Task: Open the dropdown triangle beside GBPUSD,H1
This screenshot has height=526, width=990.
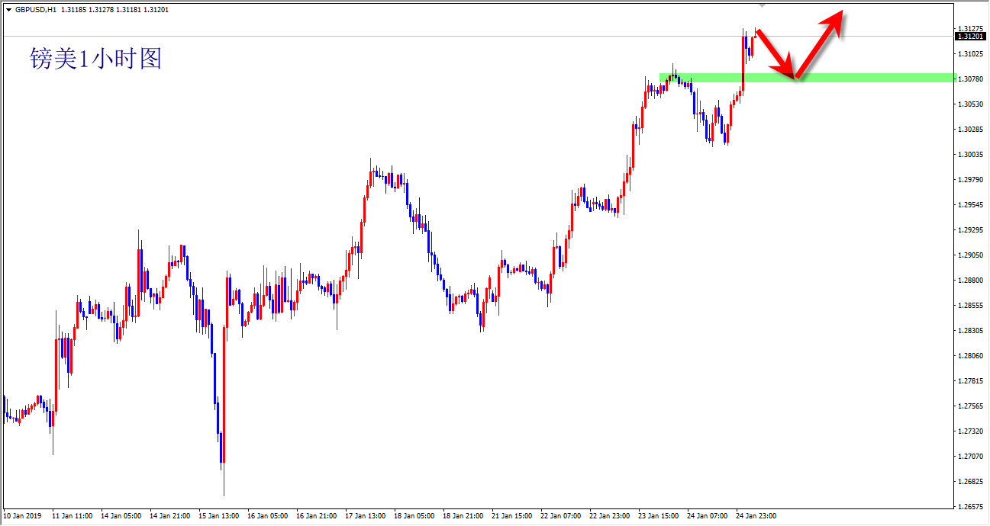Action: click(x=8, y=10)
